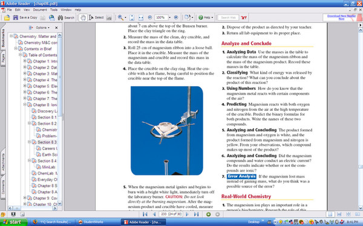Open the bookmarks Options dropdown

click(x=42, y=28)
